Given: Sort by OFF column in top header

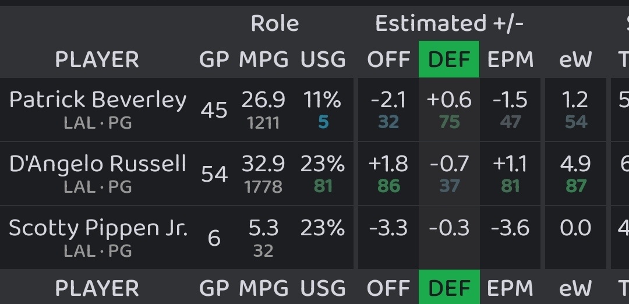Looking at the screenshot, I should click(x=388, y=59).
